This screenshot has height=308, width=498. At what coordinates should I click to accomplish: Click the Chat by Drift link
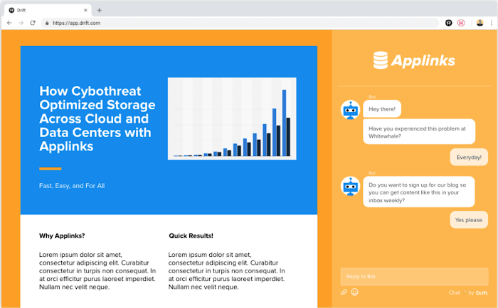468,292
